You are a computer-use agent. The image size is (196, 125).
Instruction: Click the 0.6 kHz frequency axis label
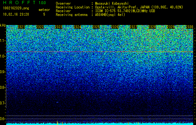[2, 119]
